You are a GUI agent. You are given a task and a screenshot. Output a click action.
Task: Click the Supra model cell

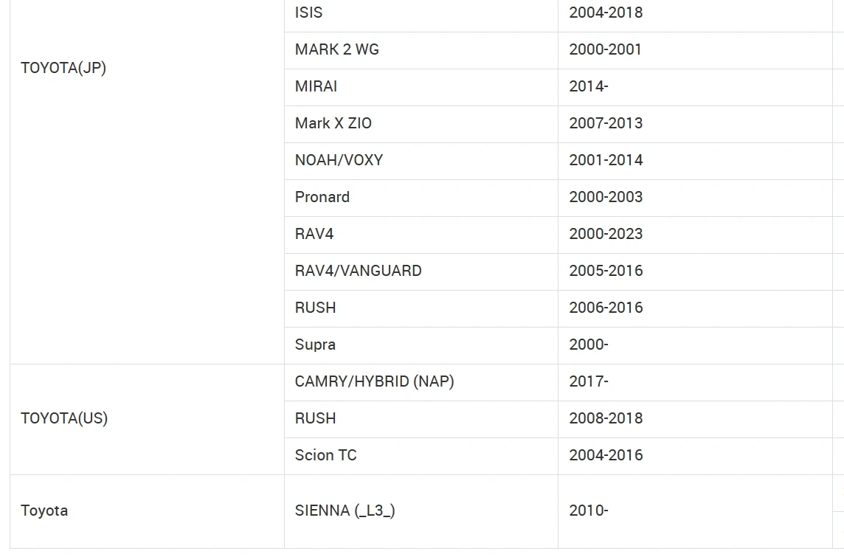[421, 345]
